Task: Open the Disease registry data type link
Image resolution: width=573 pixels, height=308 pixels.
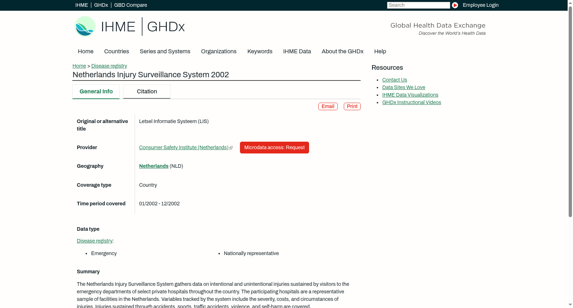Action: pos(95,241)
